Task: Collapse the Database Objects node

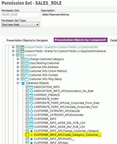Action: pos(18,83)
